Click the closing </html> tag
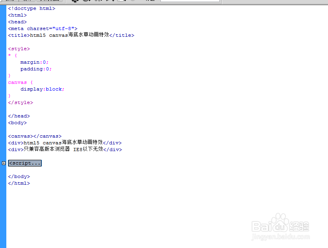The width and height of the screenshot is (328, 248). (19, 183)
